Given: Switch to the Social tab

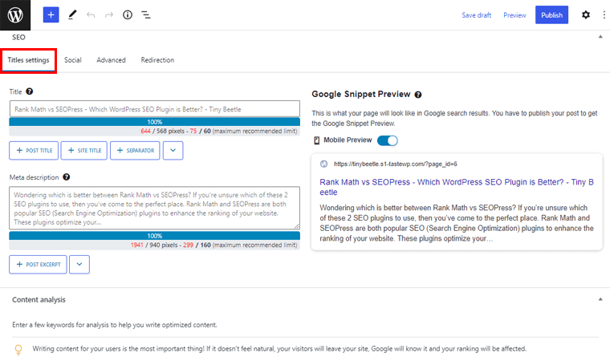Looking at the screenshot, I should coord(73,60).
